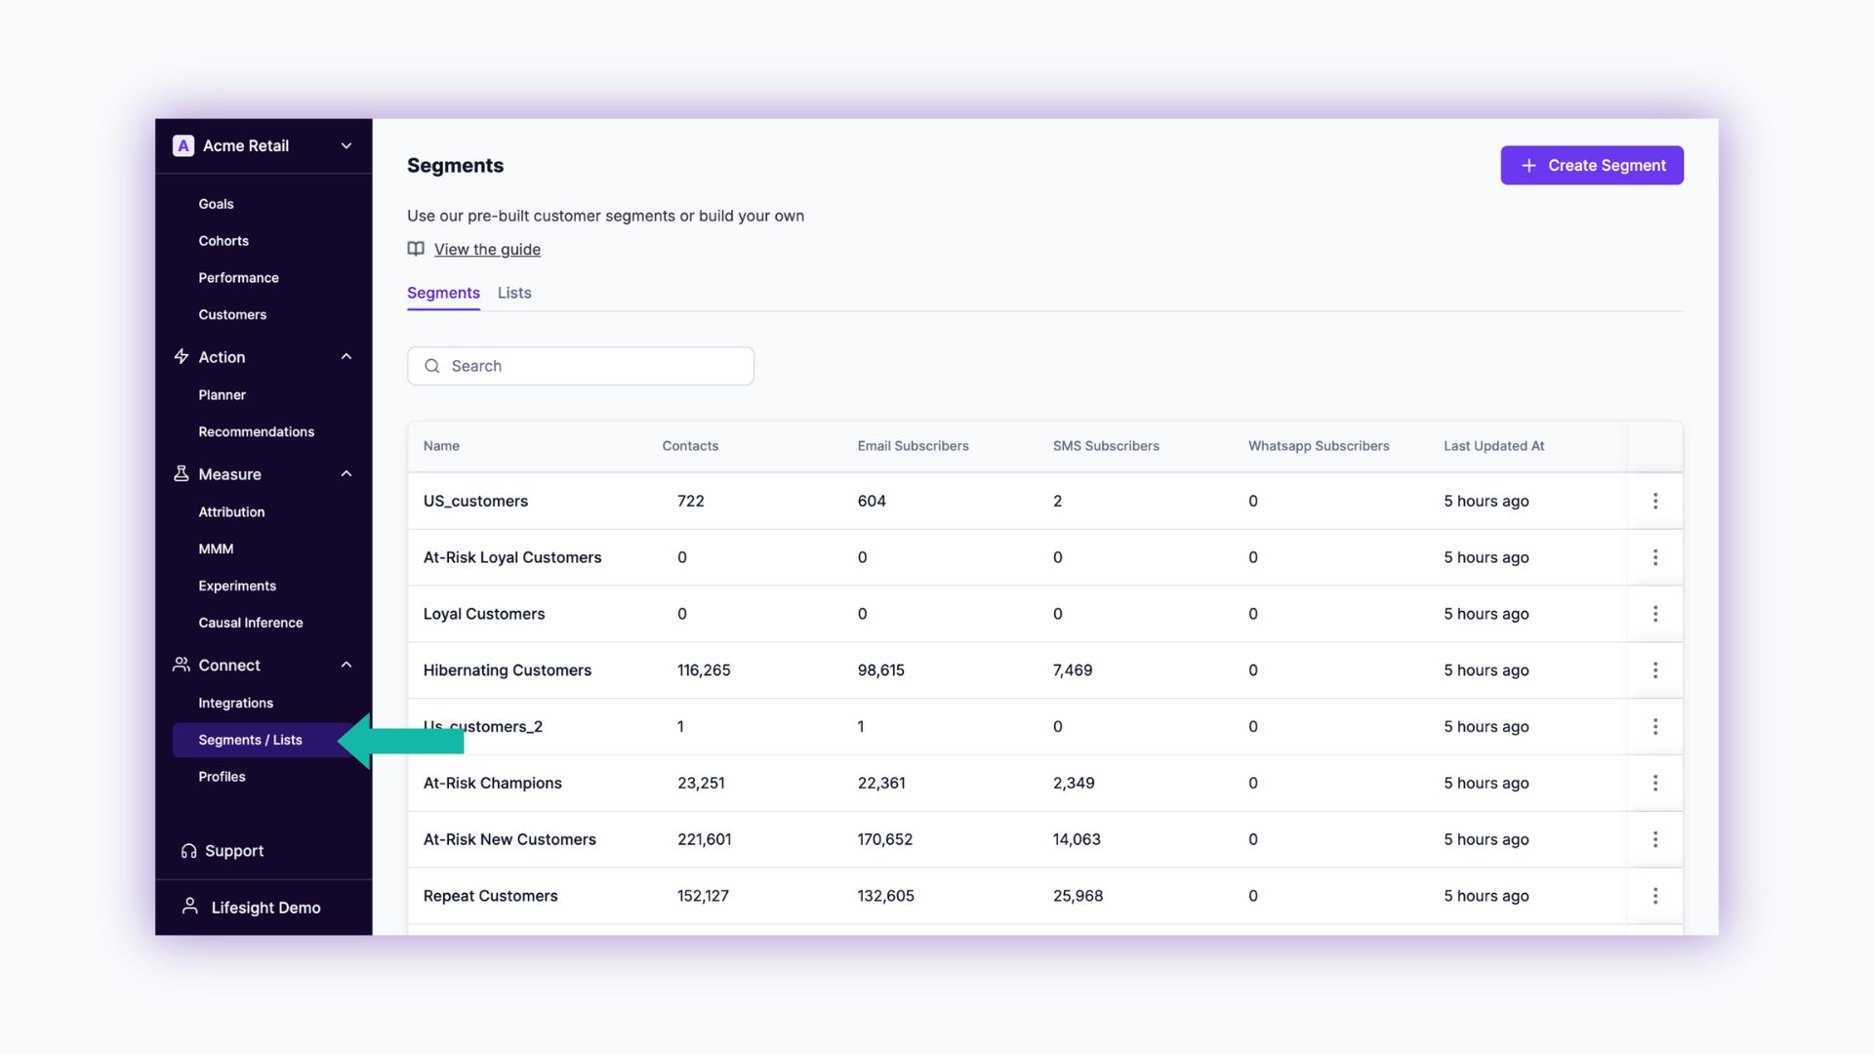Screen dimensions: 1874x1054
Task: Switch to the Lists tab
Action: coord(514,293)
